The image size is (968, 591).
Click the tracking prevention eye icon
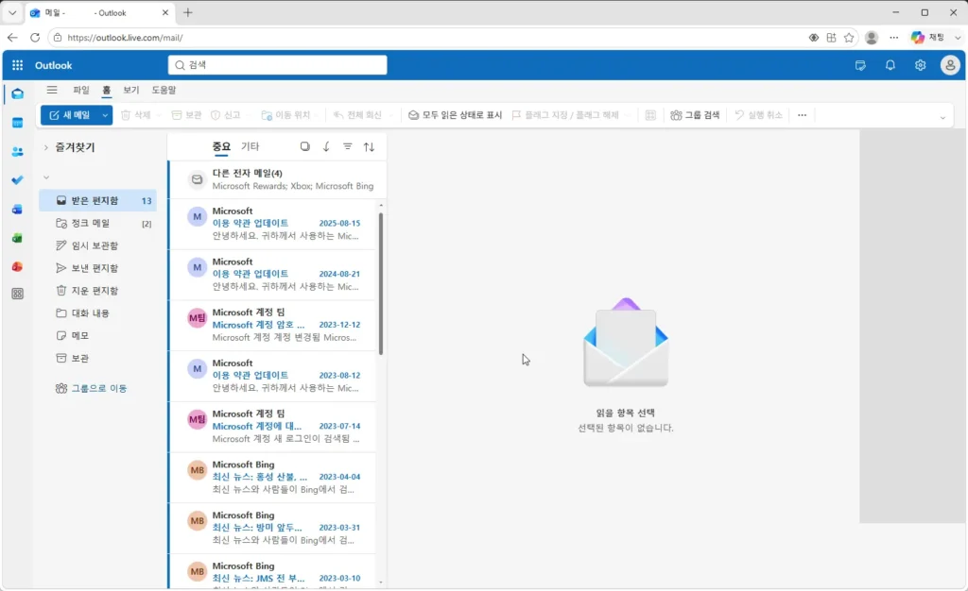(x=814, y=38)
